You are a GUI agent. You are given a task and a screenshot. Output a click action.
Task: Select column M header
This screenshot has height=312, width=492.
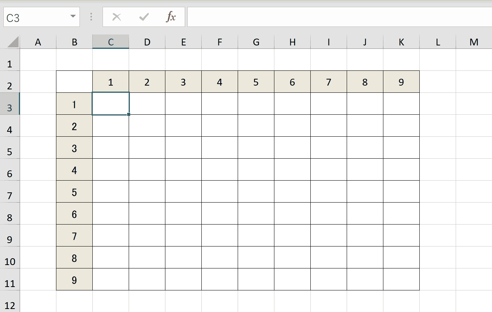474,42
